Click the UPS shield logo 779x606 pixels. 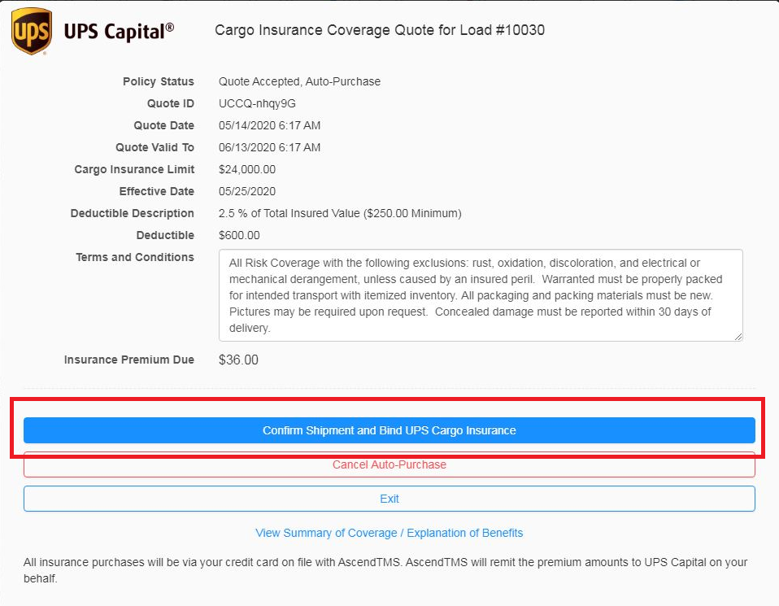[x=31, y=31]
